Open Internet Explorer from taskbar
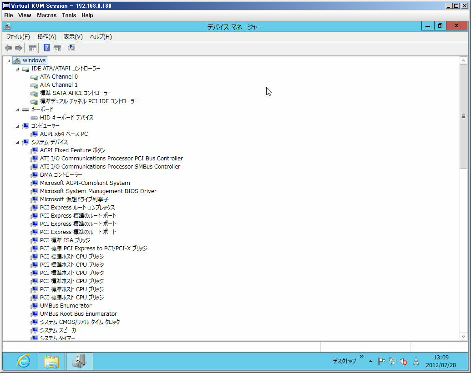 tap(23, 361)
